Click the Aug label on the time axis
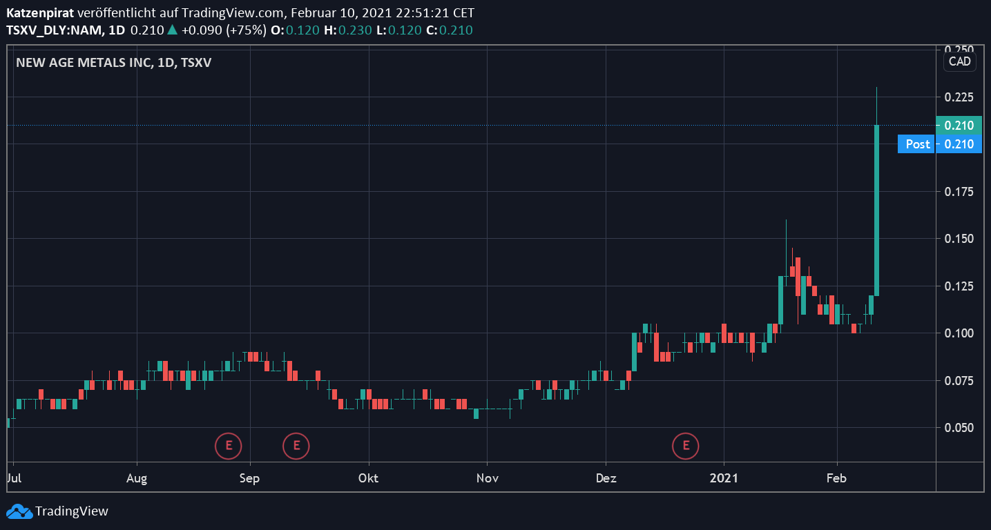 (x=137, y=478)
